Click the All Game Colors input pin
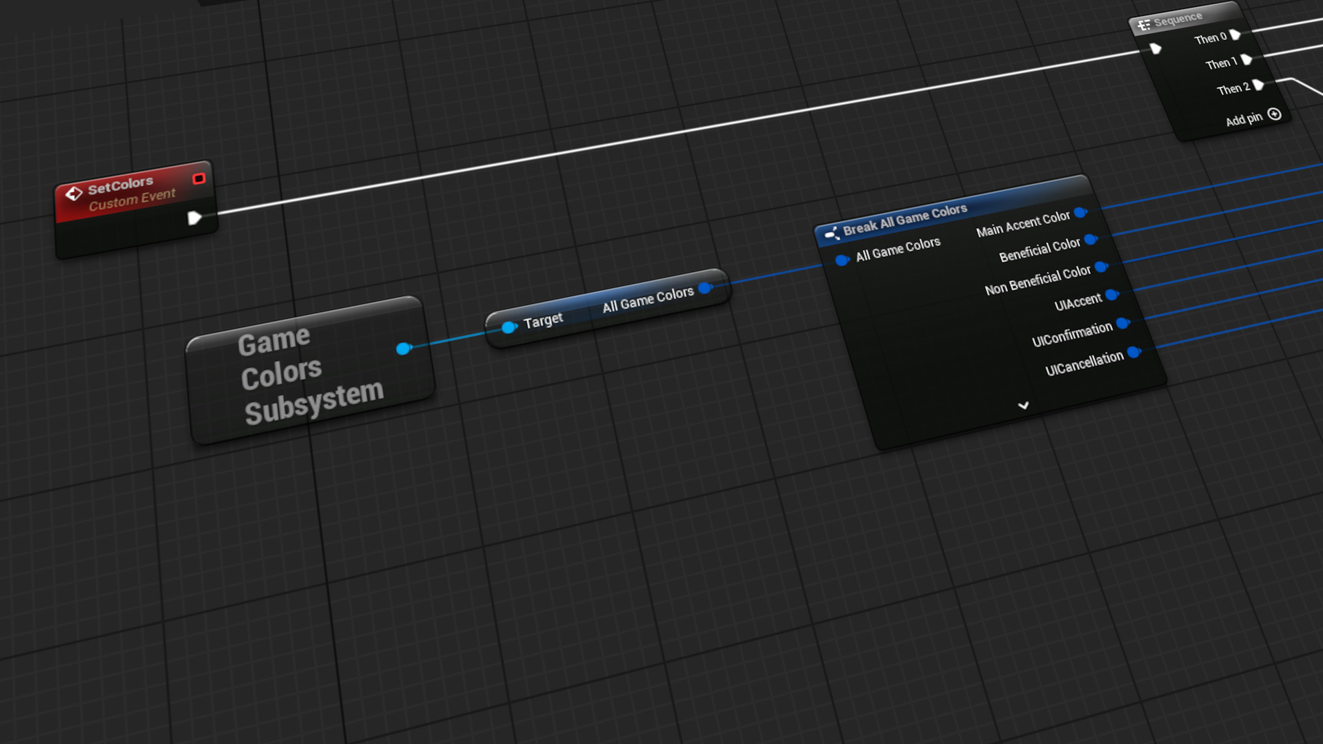The height and width of the screenshot is (744, 1323). coord(842,260)
